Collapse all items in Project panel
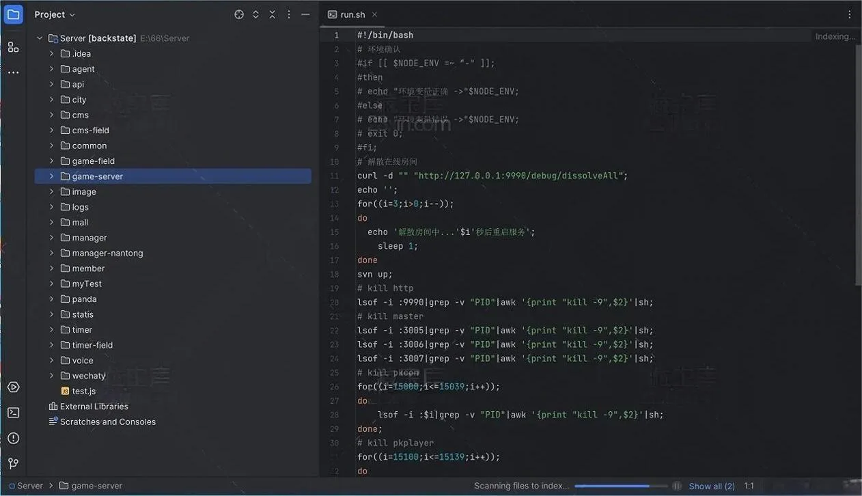The image size is (862, 496). [272, 14]
